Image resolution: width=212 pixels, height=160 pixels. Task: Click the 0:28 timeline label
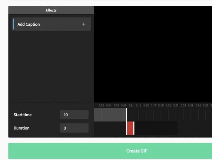(x=191, y=106)
